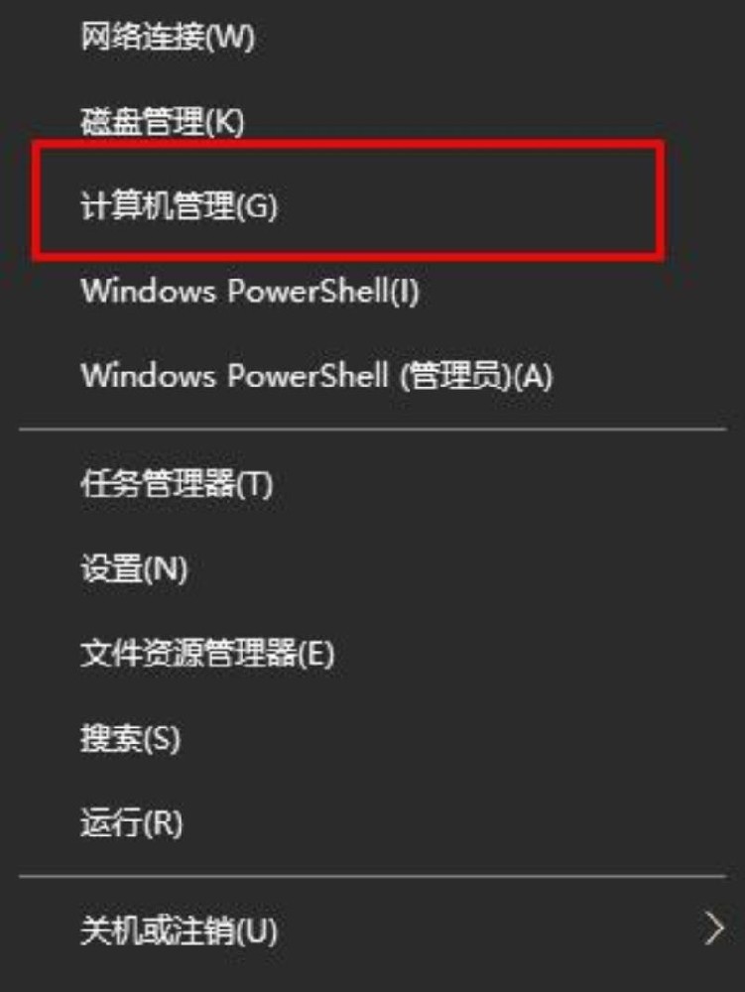
Task: Select the 磁盘管理(K) entry
Action: [x=373, y=121]
